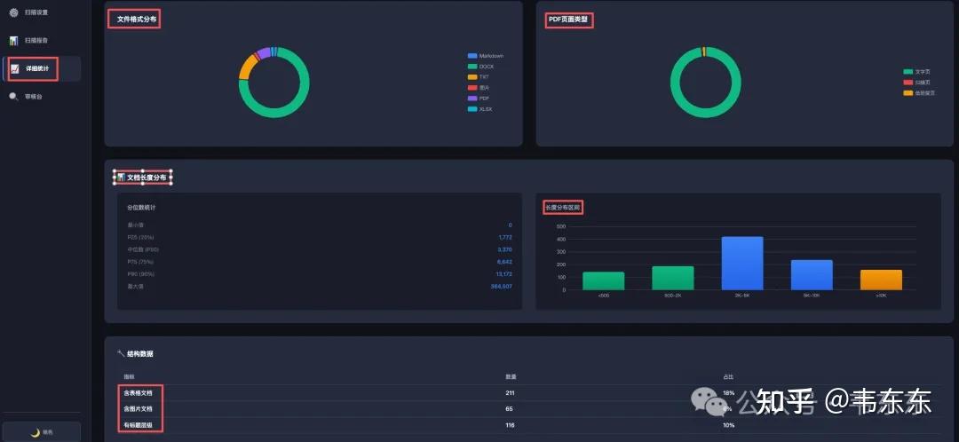The height and width of the screenshot is (442, 959).
Task: Click the wrench icon beside 结构数据
Action: click(x=121, y=353)
